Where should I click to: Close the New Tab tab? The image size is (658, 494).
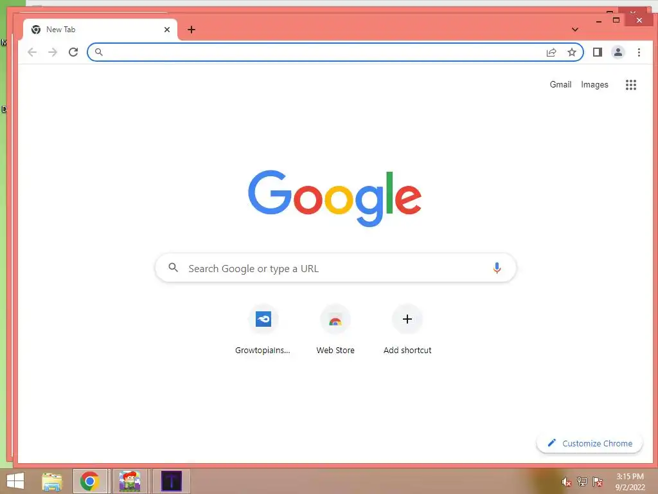167,30
